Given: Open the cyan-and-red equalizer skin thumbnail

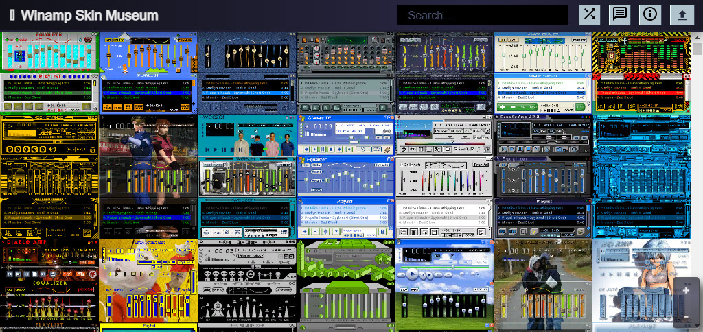Looking at the screenshot, I should [x=49, y=73].
